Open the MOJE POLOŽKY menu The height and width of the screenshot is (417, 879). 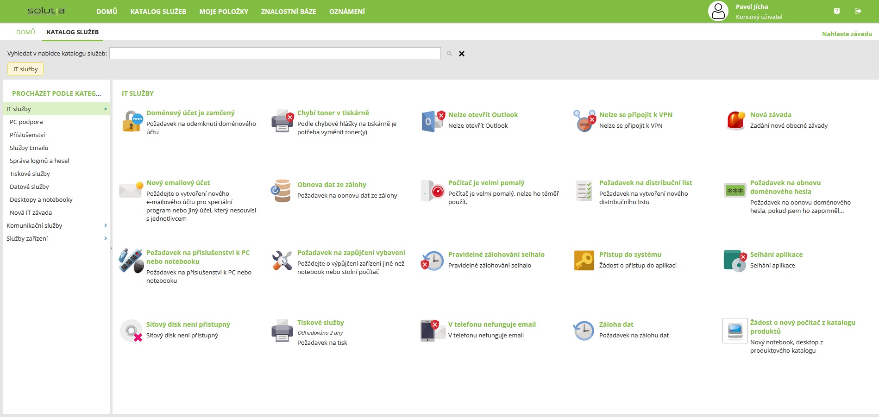224,12
